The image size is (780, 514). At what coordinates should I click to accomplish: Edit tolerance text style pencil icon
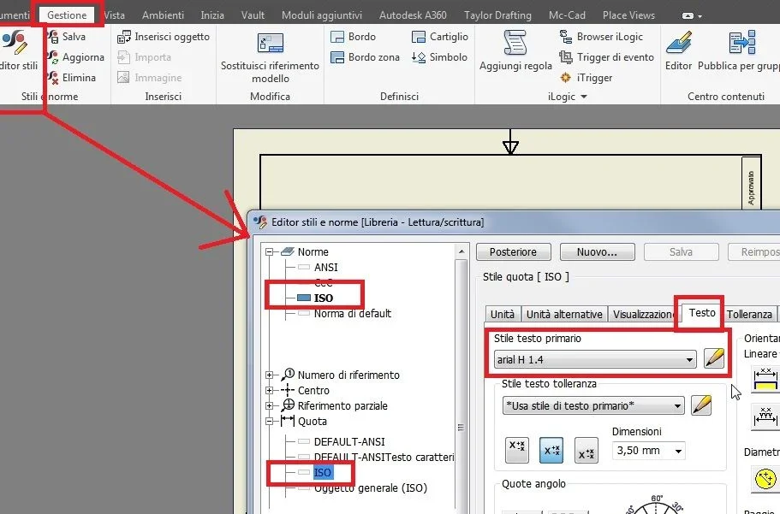pos(701,405)
